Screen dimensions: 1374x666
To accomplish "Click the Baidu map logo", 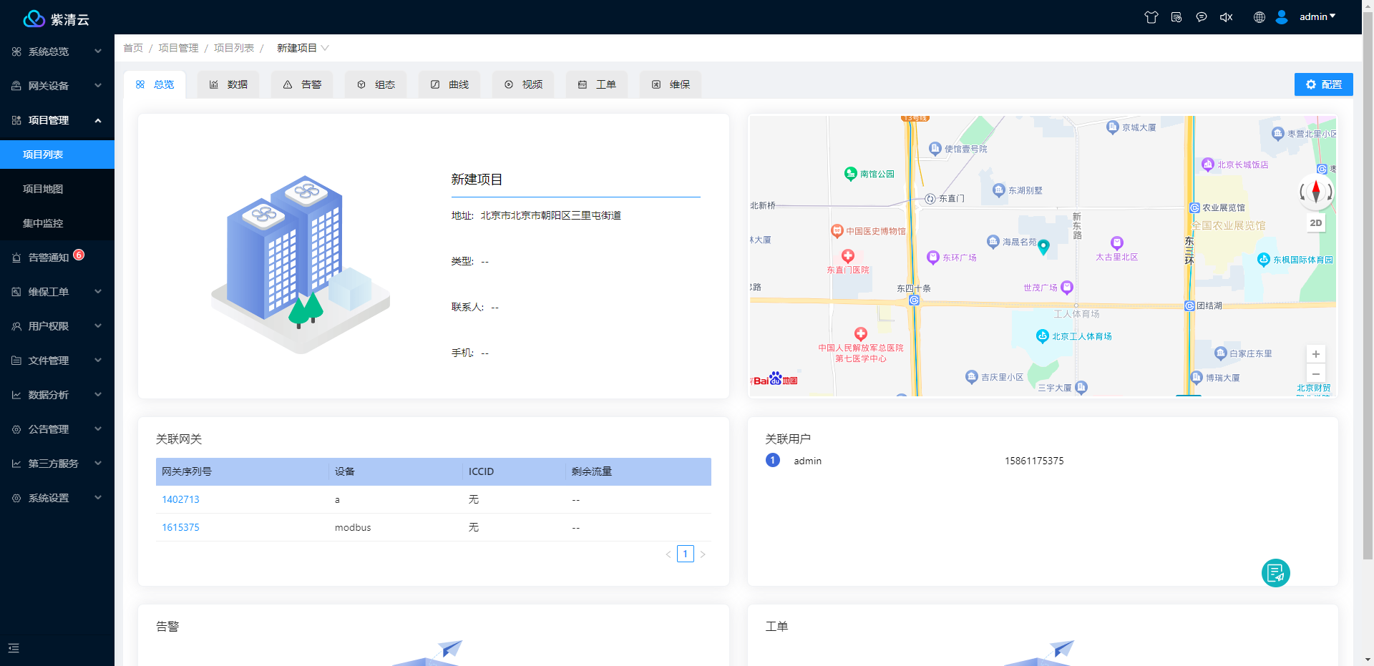I will 774,378.
